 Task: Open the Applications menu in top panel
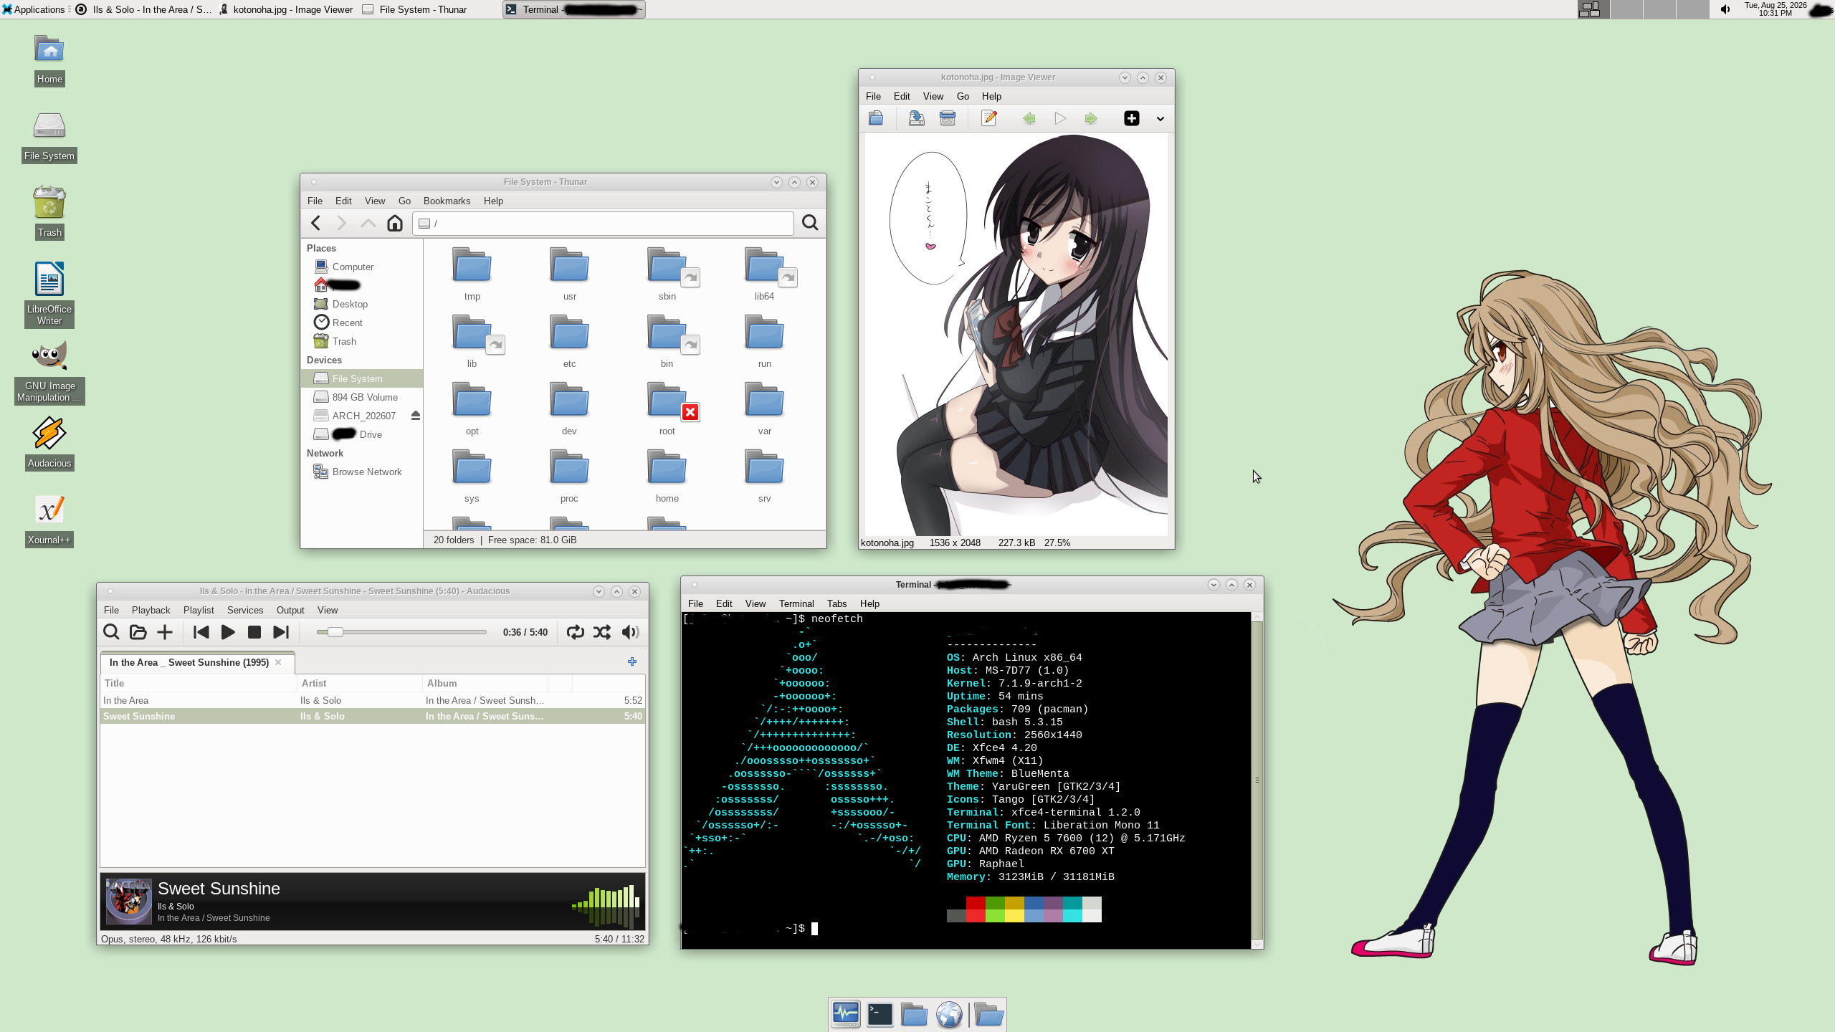pyautogui.click(x=34, y=9)
